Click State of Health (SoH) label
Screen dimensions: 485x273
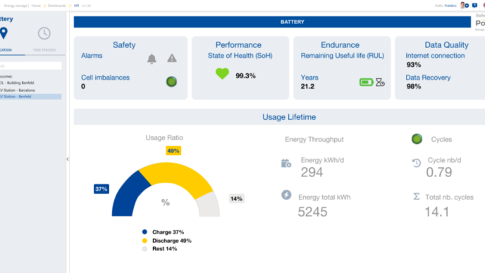pyautogui.click(x=240, y=56)
